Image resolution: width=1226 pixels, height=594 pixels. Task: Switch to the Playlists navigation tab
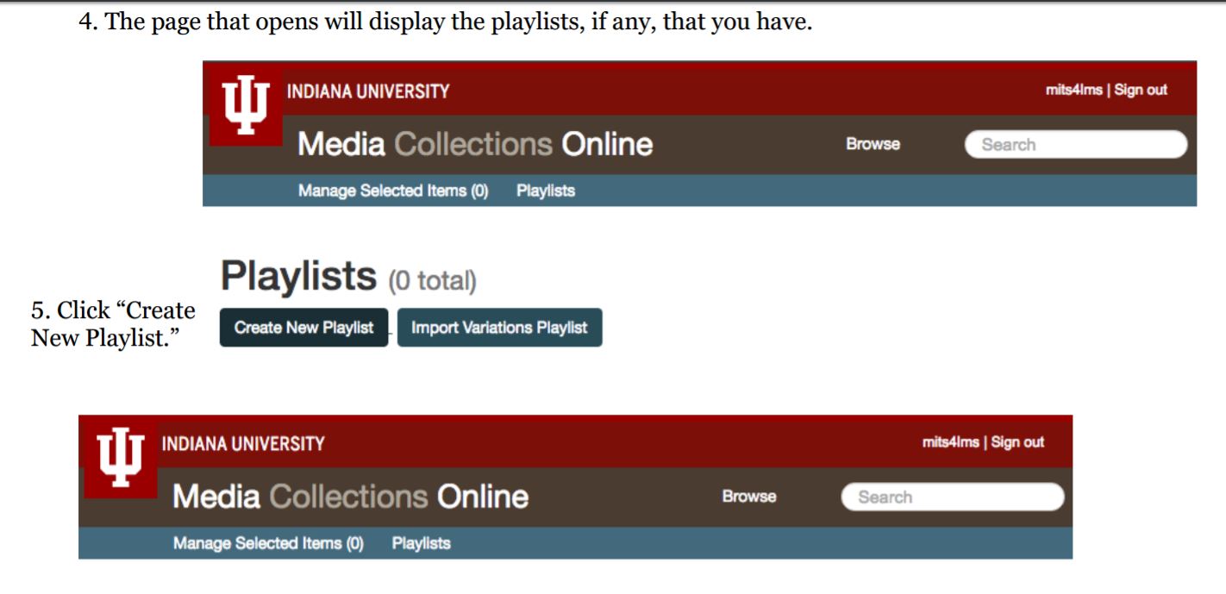[x=547, y=191]
